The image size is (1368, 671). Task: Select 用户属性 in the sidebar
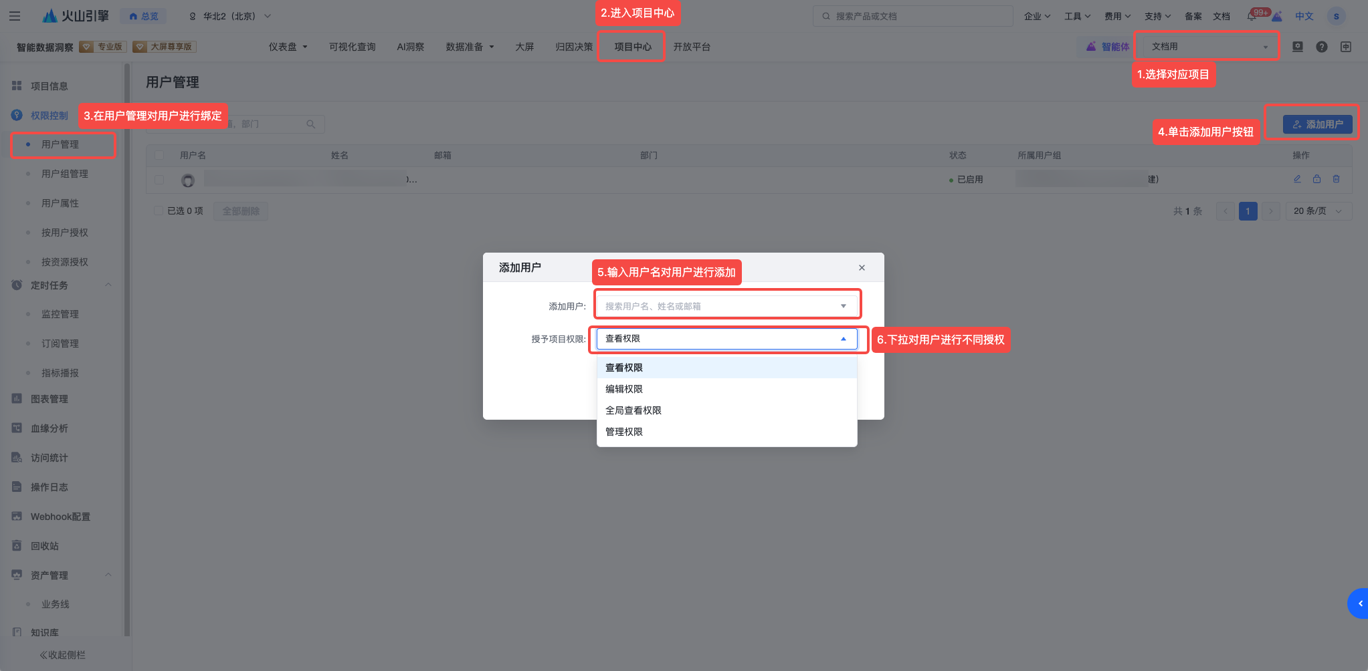point(60,203)
